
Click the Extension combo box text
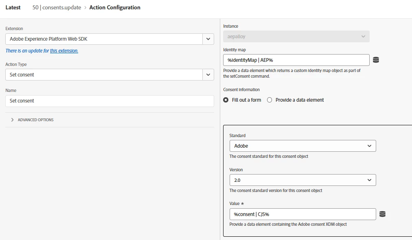104,39
